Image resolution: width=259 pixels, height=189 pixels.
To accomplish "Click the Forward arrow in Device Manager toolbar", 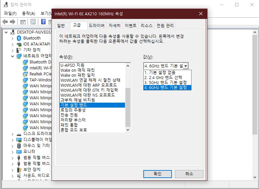I will [x=13, y=22].
